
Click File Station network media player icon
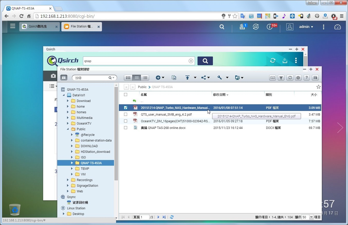click(273, 78)
